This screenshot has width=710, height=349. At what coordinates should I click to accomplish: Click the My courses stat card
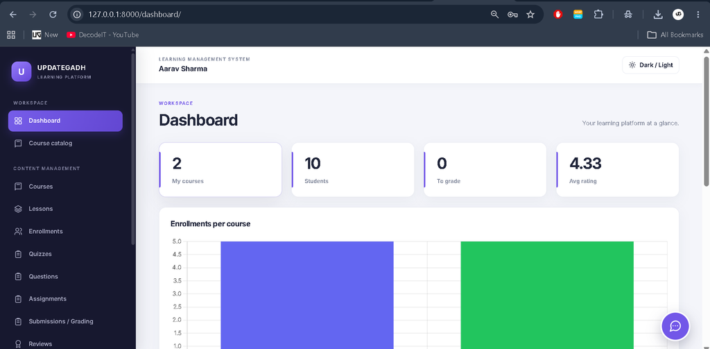coord(220,170)
